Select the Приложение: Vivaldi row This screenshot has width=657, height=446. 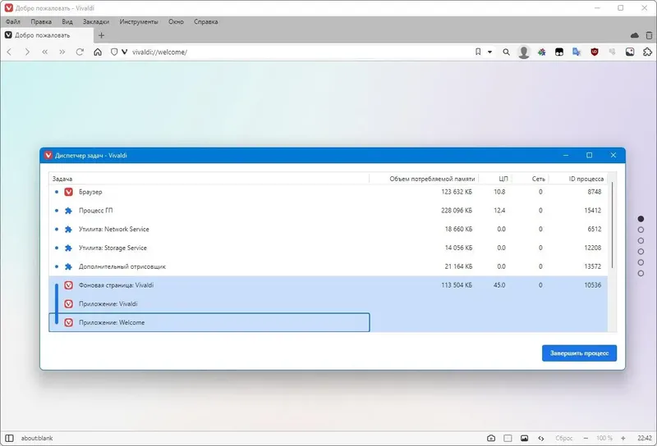(328, 303)
